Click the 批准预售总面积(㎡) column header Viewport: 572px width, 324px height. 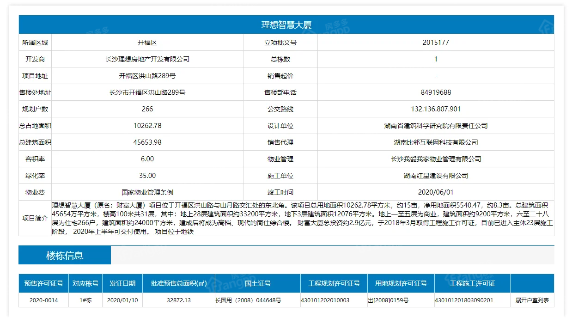tap(179, 283)
